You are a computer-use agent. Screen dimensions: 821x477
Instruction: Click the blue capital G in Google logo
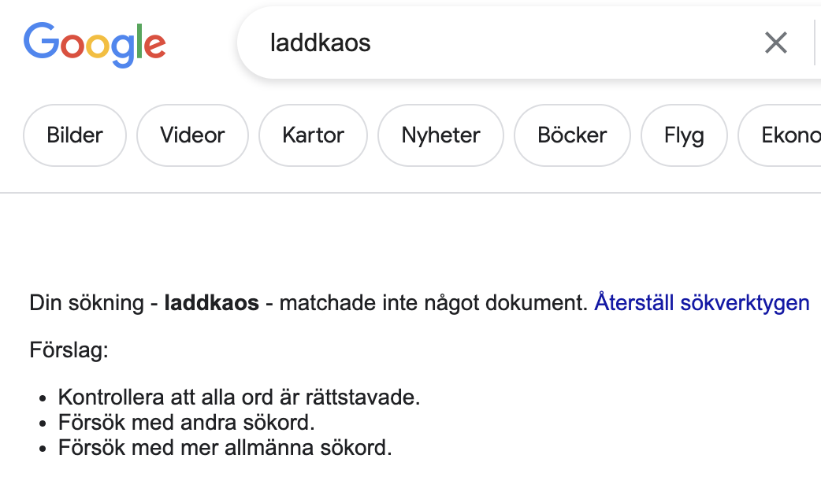point(42,40)
